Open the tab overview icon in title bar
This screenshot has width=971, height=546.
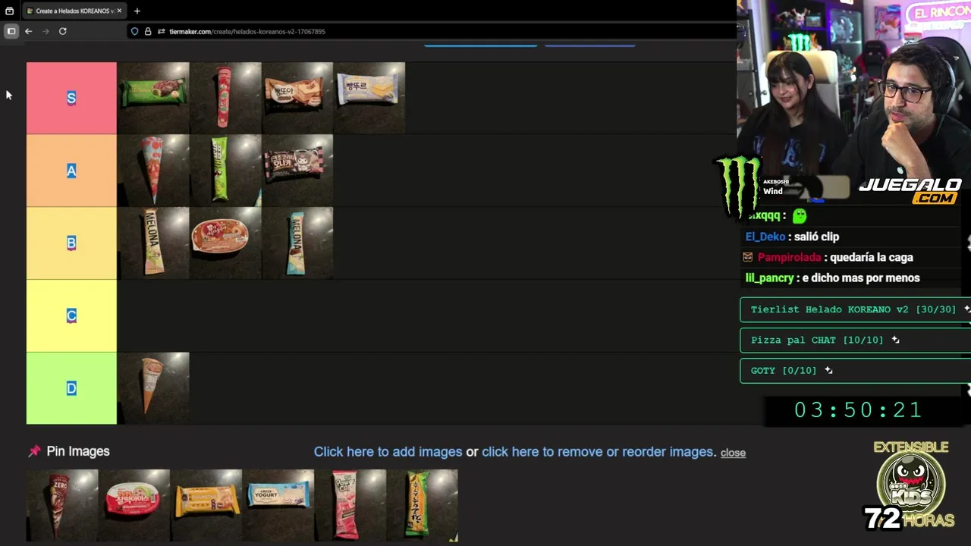(9, 11)
